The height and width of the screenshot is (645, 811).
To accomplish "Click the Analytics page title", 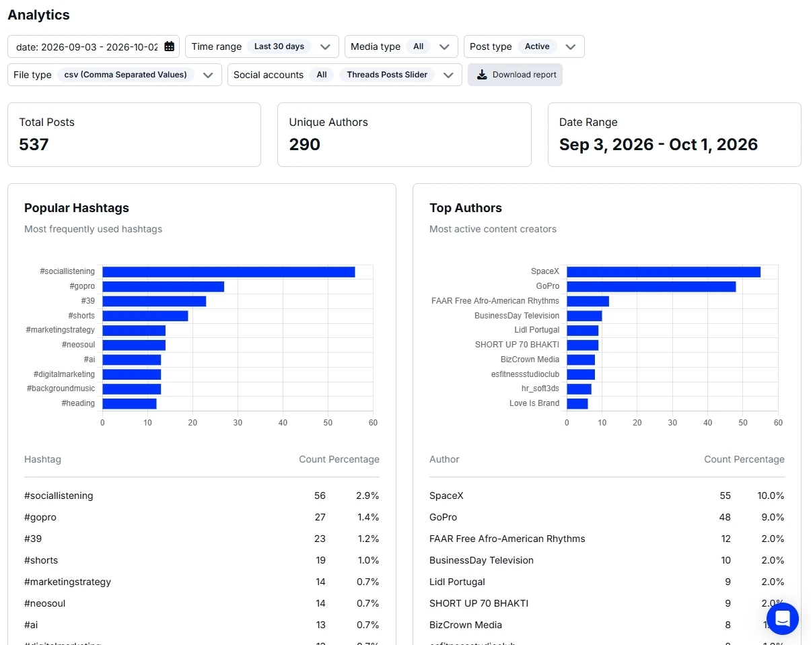I will [38, 15].
